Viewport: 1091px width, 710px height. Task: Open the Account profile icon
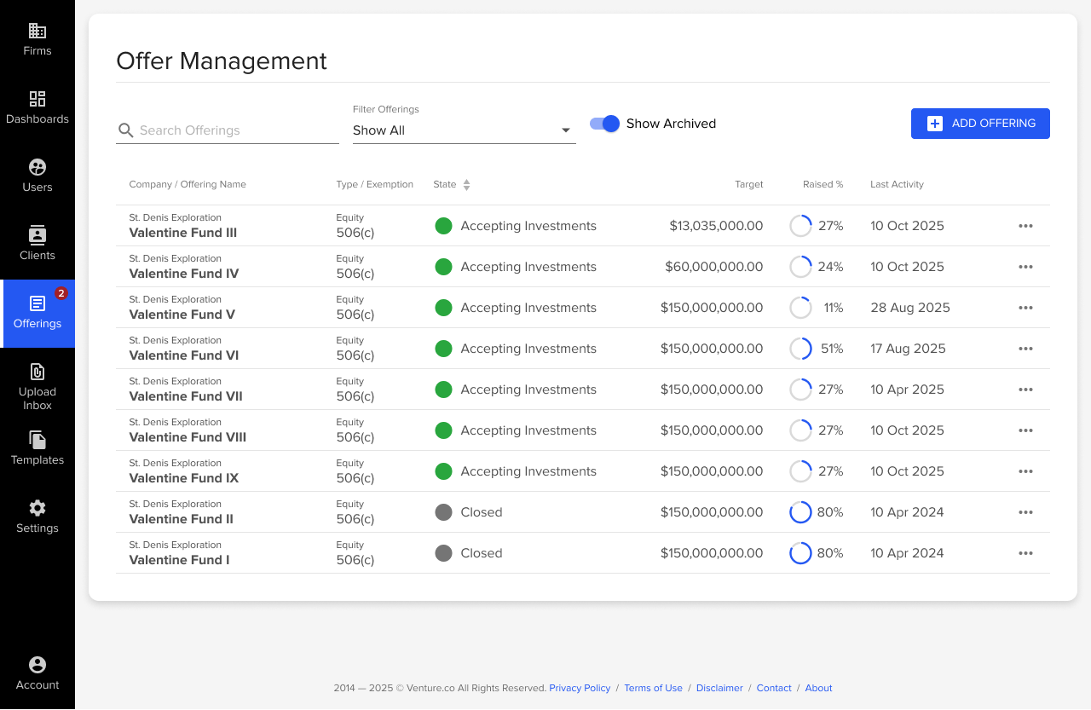(38, 665)
